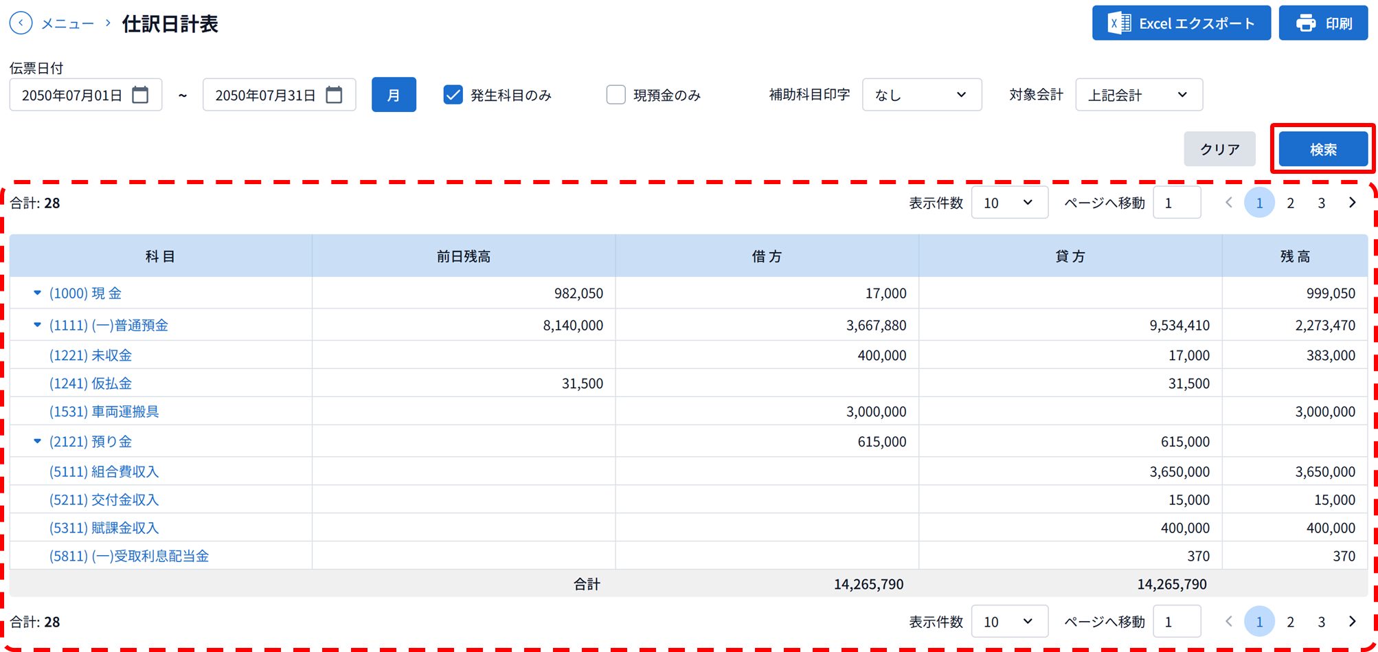Enable the 現預金のみ checkbox
Screen dimensions: 1378x652
(x=615, y=95)
